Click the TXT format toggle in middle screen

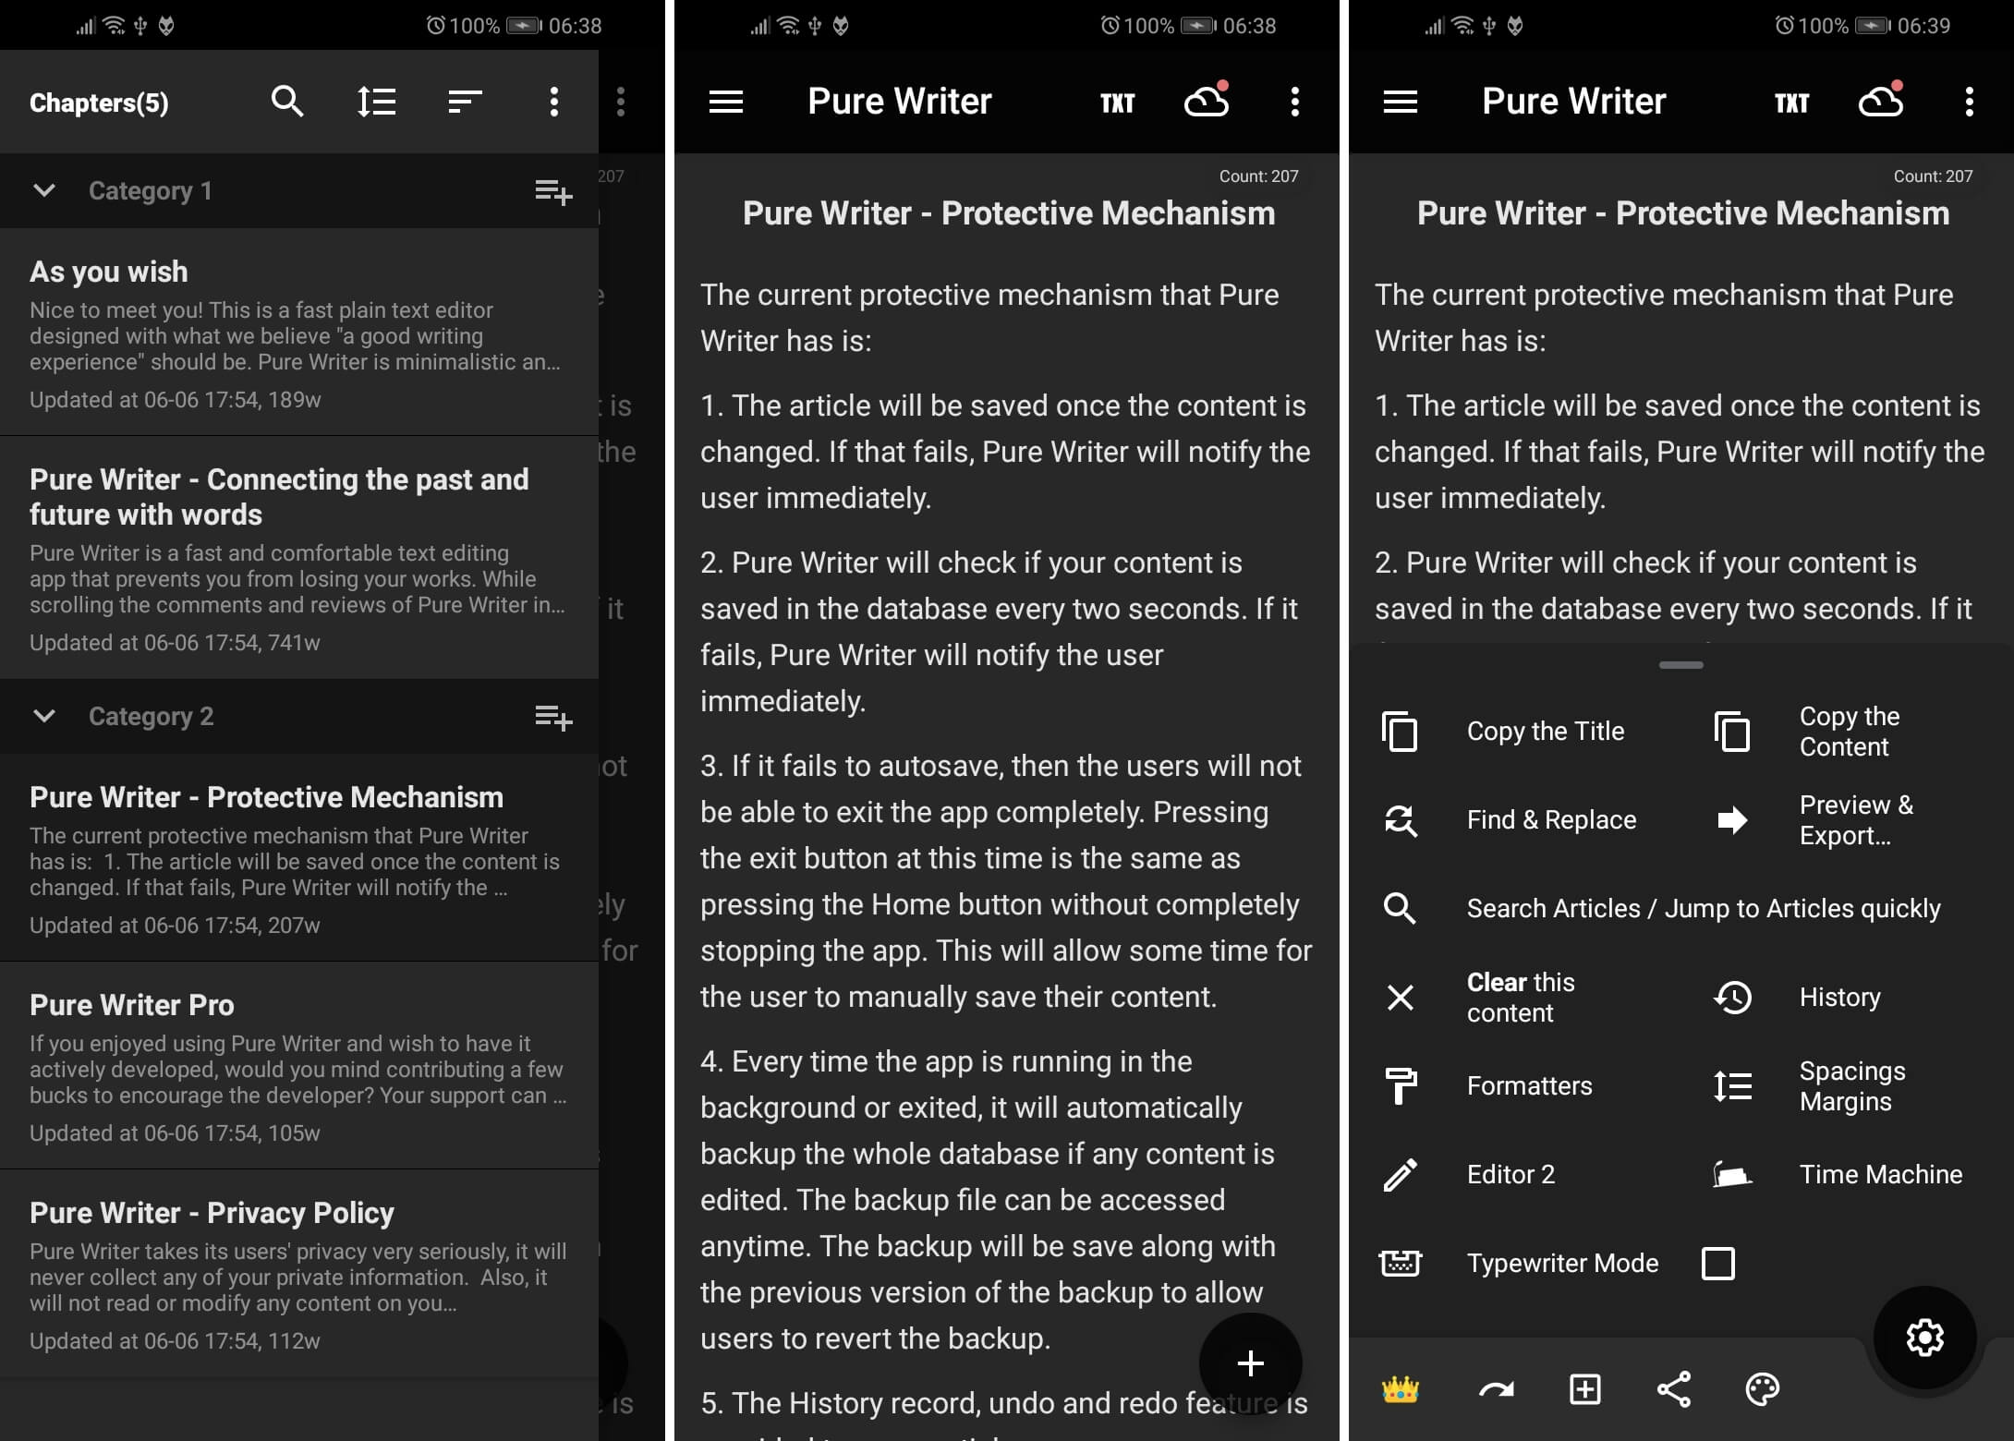tap(1117, 103)
